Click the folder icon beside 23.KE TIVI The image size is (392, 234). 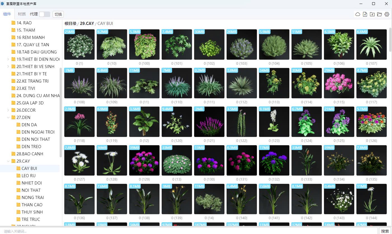13,88
